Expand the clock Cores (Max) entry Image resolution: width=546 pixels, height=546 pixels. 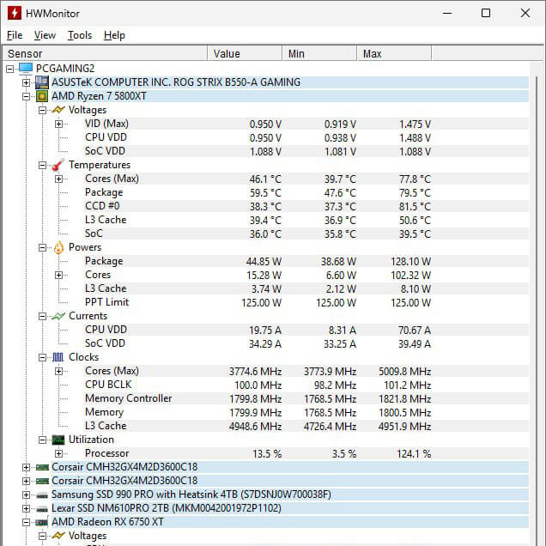click(x=59, y=371)
